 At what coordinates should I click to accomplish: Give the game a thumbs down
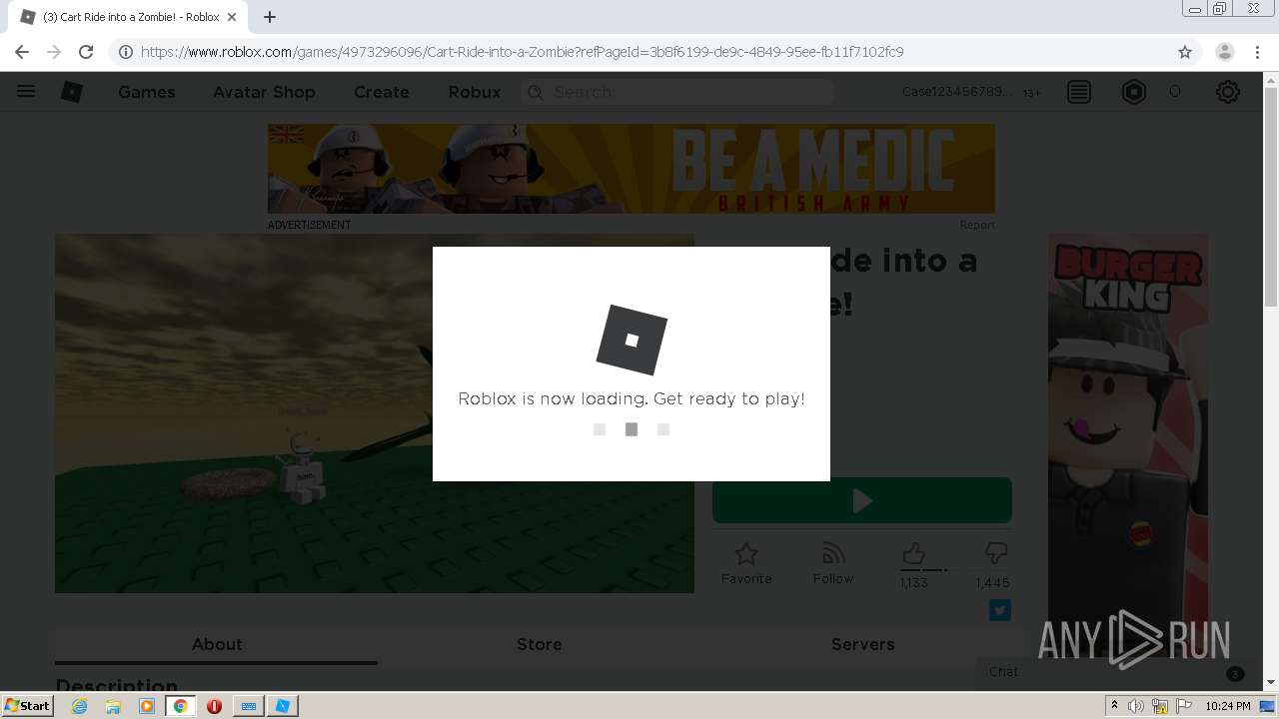pyautogui.click(x=995, y=552)
